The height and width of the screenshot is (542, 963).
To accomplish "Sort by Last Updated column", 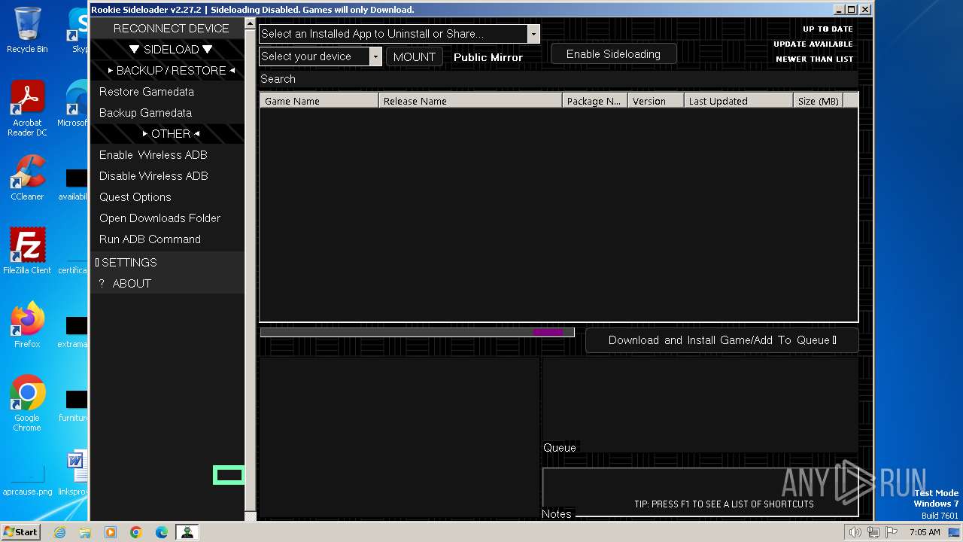I will click(739, 101).
